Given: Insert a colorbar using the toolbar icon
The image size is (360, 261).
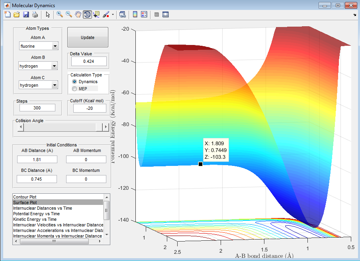Looking at the screenshot, I should [x=135, y=15].
